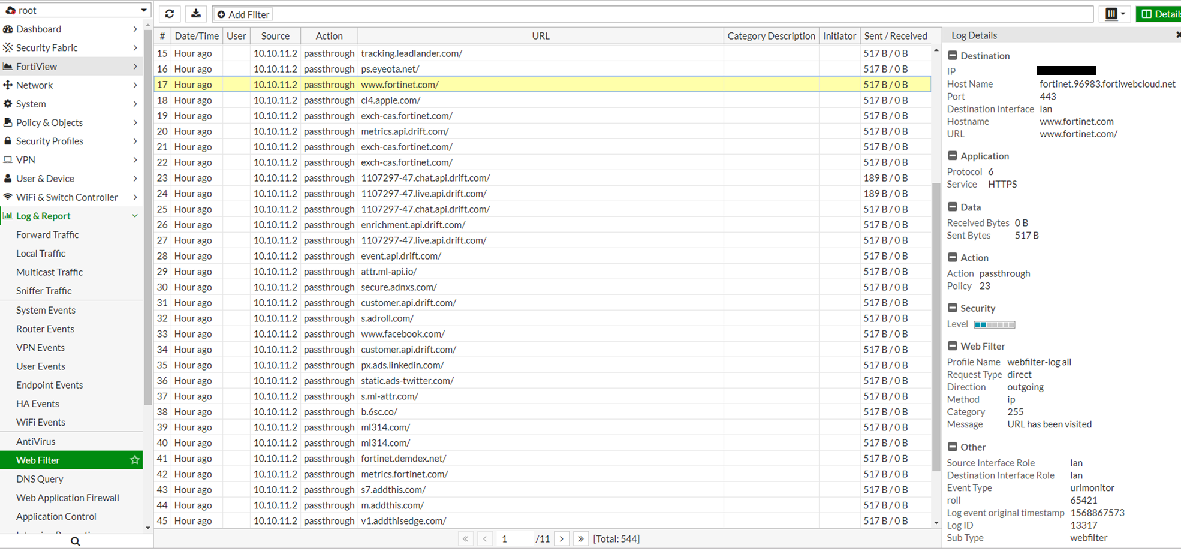Close the Log Details panel

[x=1177, y=34]
